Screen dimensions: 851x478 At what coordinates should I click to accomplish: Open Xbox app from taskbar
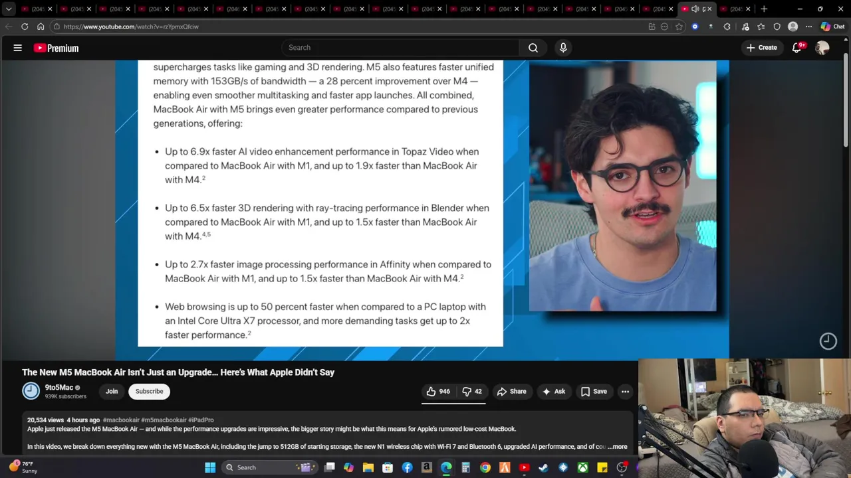tap(582, 467)
